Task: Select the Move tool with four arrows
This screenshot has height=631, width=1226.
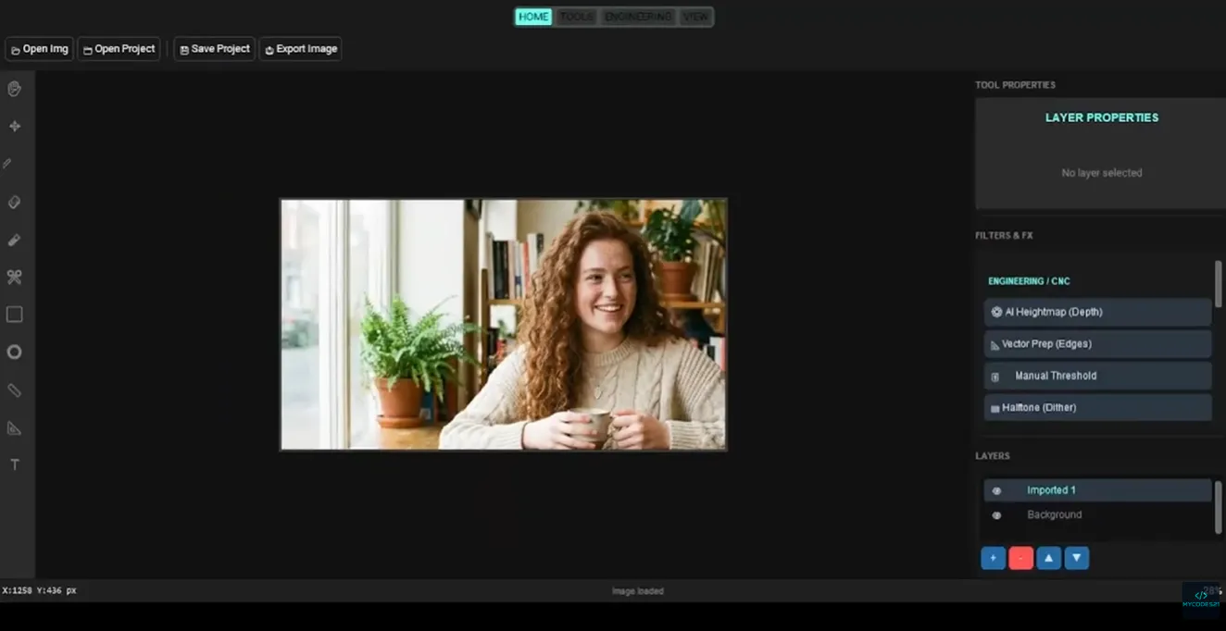Action: pyautogui.click(x=14, y=127)
